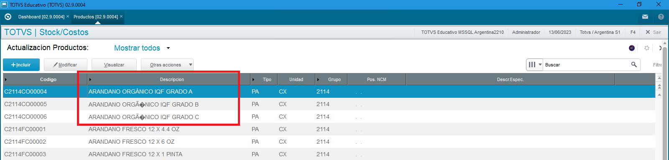This screenshot has width=669, height=160.
Task: Click the Visualizar button
Action: (x=114, y=65)
